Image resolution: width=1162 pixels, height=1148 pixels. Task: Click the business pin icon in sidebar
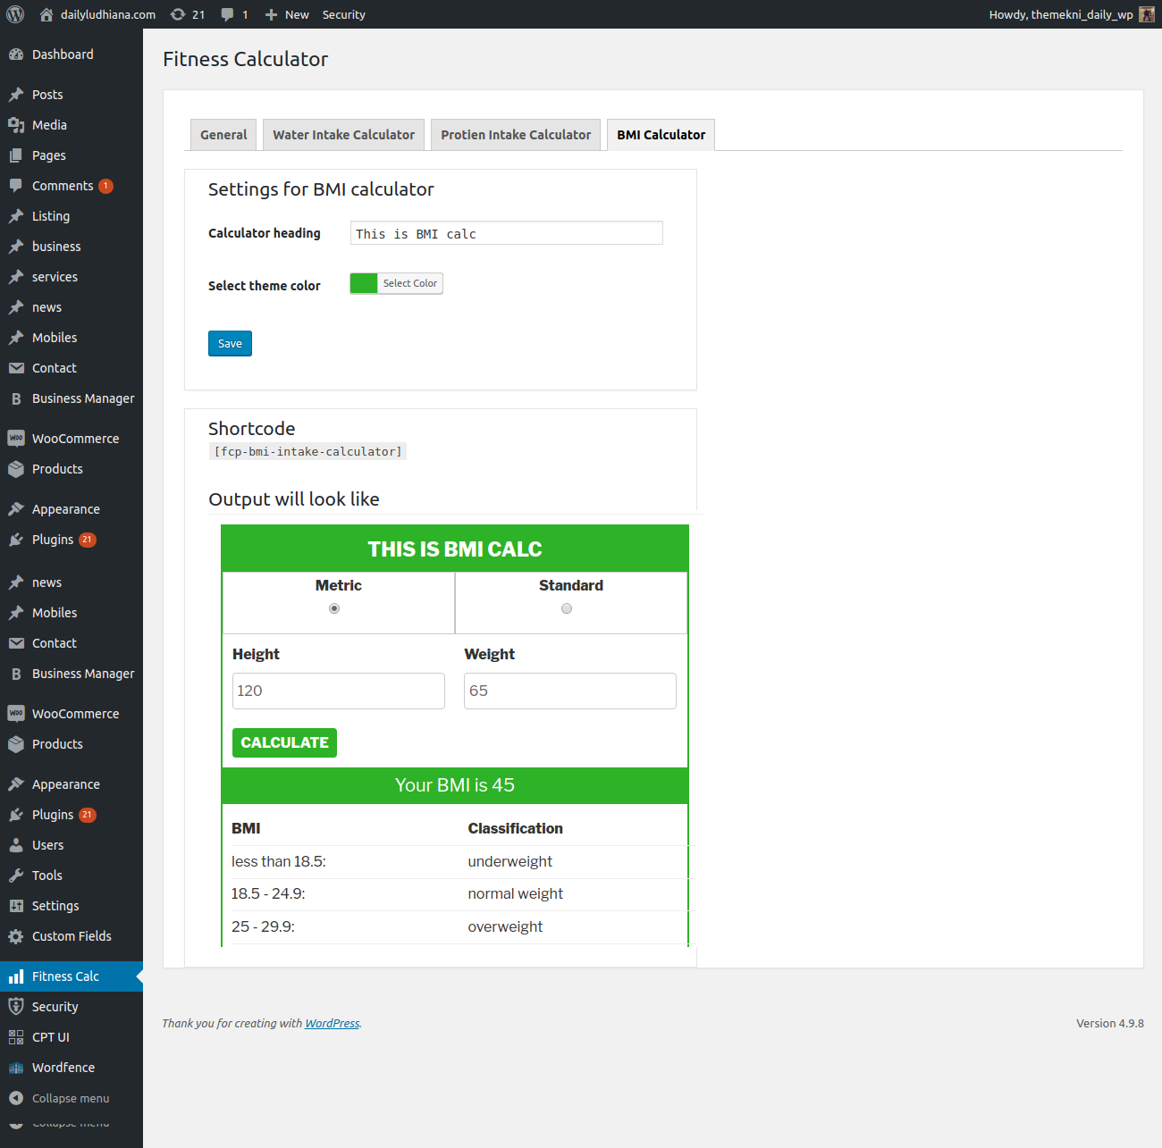[x=16, y=247]
